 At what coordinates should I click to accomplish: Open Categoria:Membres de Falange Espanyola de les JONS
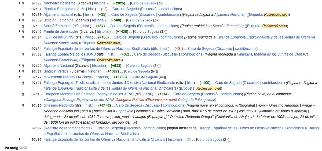(x=88, y=94)
